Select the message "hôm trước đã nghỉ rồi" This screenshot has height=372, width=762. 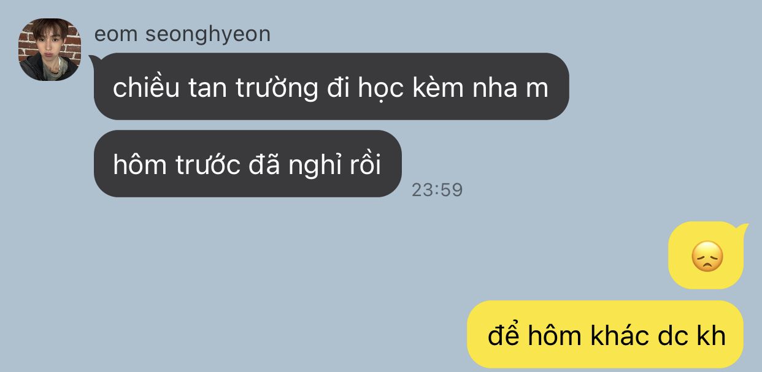[248, 164]
